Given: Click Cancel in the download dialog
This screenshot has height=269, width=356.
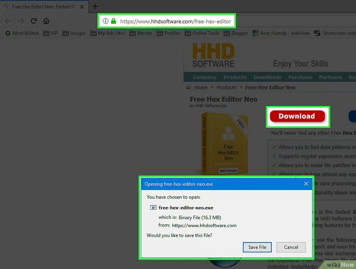Looking at the screenshot, I should click(291, 247).
